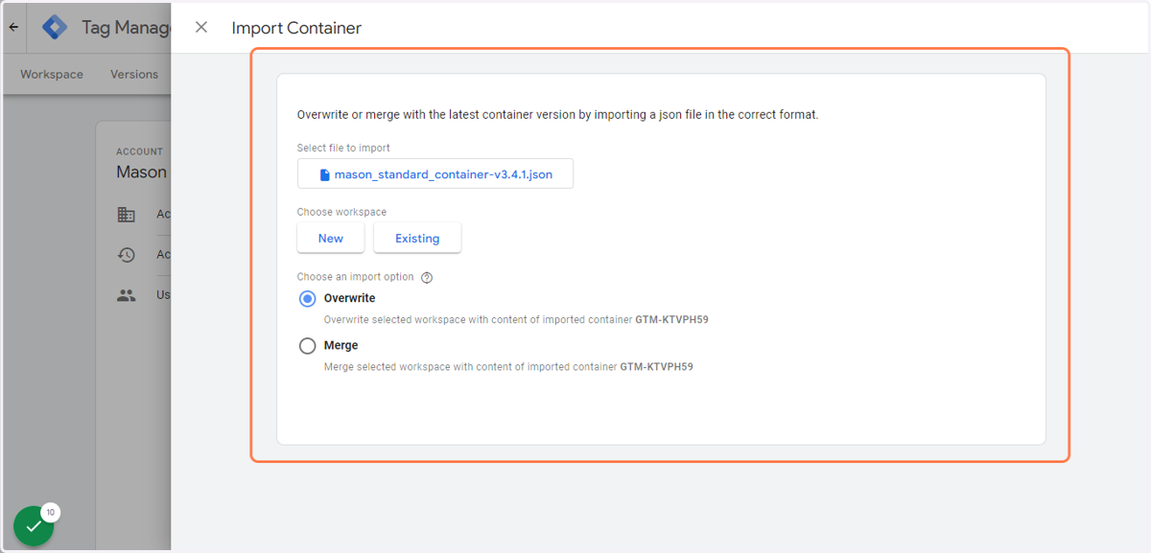1151x553 pixels.
Task: Click the back arrow in Tag Manager
Action: (x=13, y=28)
